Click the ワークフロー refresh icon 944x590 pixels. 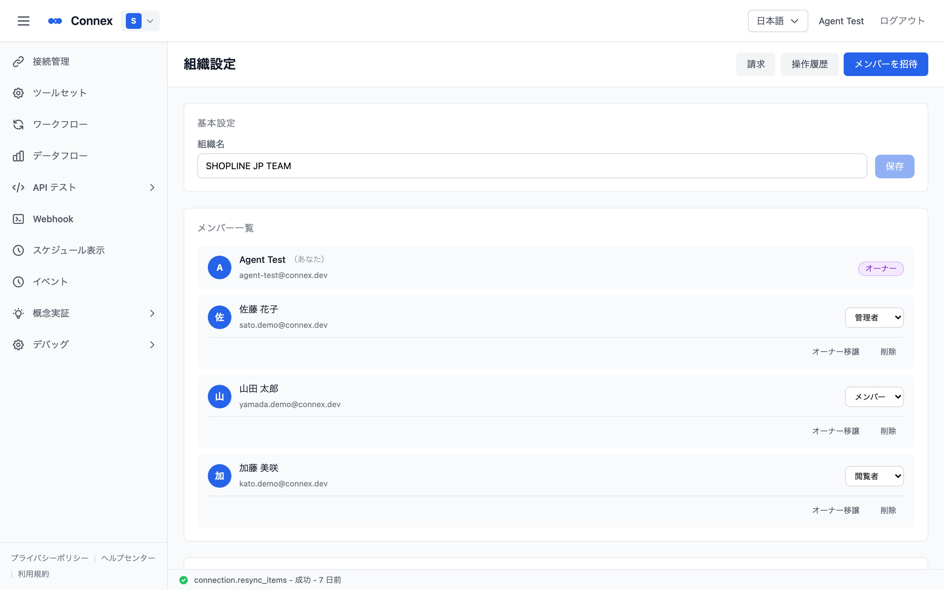click(x=18, y=125)
